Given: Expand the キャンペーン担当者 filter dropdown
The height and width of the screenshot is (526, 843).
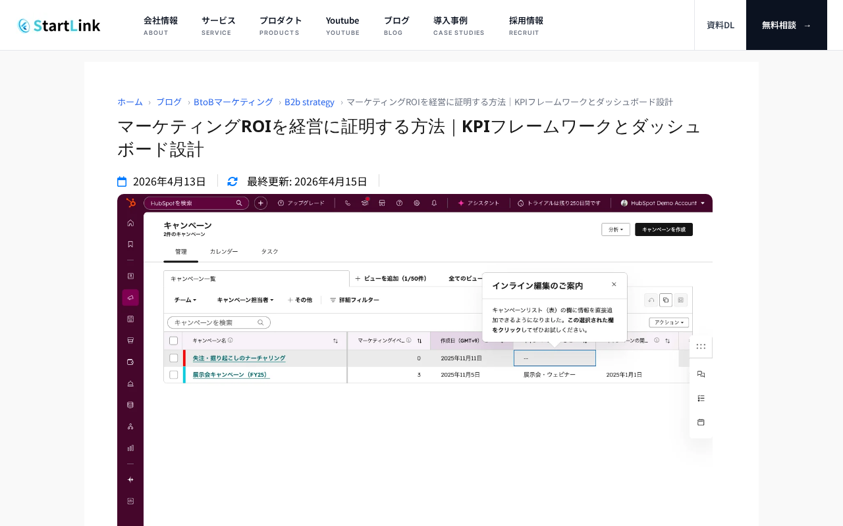Looking at the screenshot, I should tap(245, 300).
